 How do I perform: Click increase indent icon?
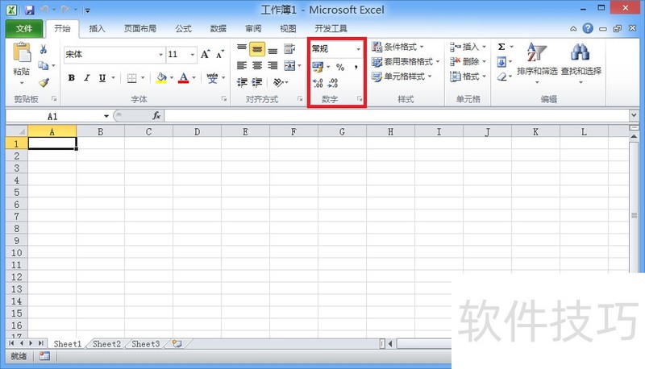(x=257, y=82)
